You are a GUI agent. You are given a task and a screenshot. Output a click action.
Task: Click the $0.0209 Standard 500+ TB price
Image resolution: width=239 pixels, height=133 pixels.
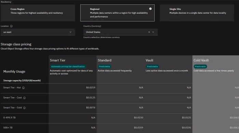(x=138, y=128)
